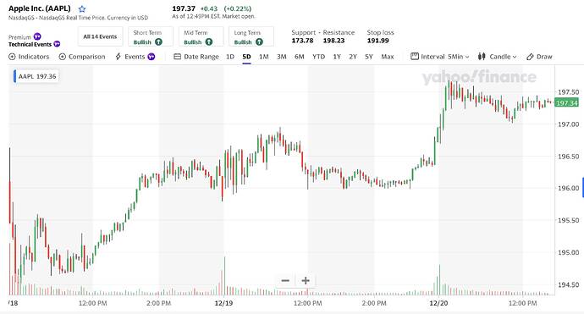Viewport: 584px width, 314px height.
Task: Click the +0.43 price change
Action: coord(209,8)
